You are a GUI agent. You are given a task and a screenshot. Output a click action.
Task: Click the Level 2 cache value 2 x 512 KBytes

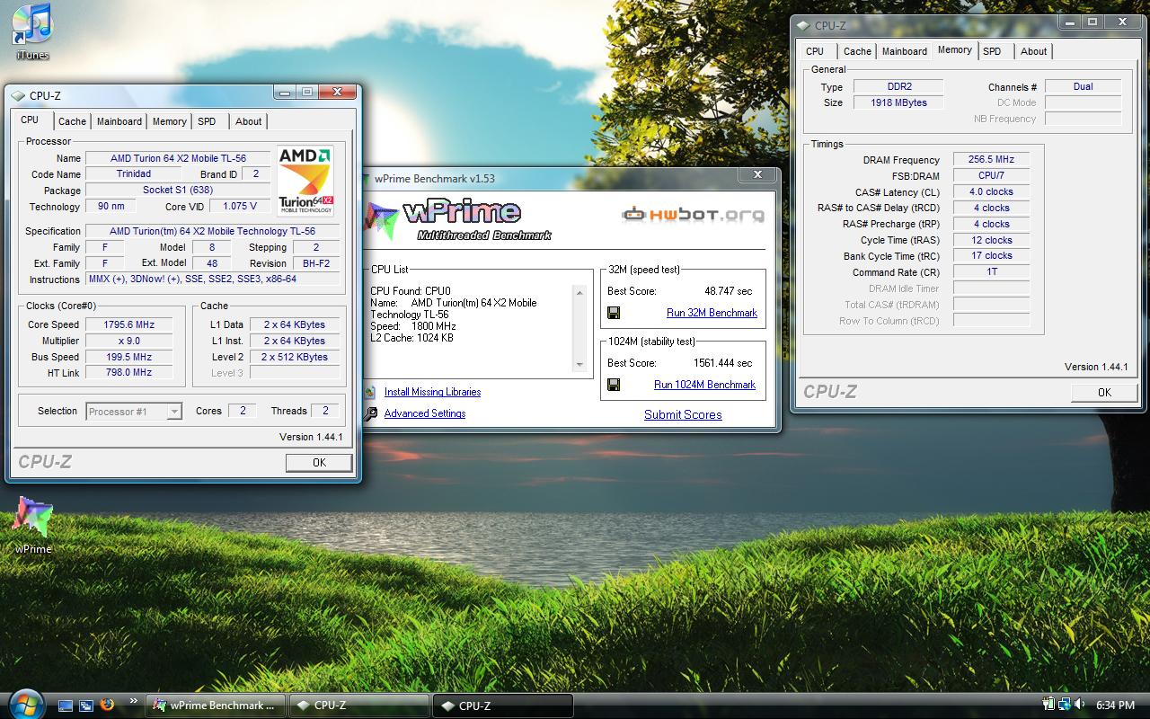[295, 358]
